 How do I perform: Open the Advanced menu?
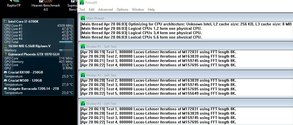coord(105,10)
